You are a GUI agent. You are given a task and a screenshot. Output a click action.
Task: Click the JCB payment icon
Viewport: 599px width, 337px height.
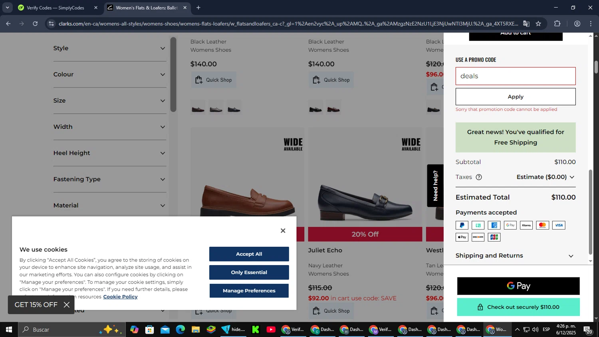[494, 237]
